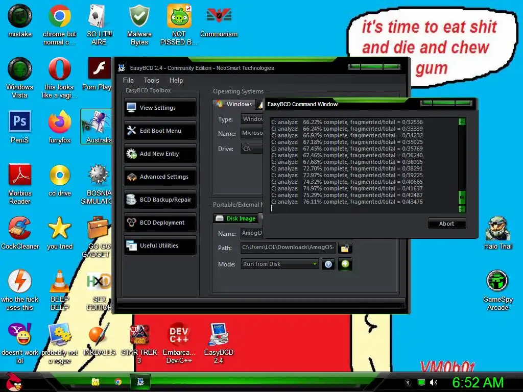The height and width of the screenshot is (392, 523).
Task: Select the Disk Image tab
Action: click(x=235, y=218)
